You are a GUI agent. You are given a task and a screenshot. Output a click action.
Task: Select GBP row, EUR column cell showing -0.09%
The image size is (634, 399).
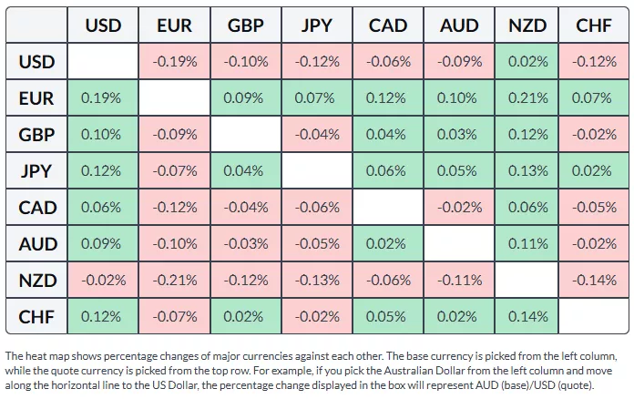tap(174, 135)
